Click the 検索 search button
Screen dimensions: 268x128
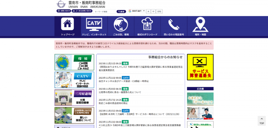[x=121, y=12]
